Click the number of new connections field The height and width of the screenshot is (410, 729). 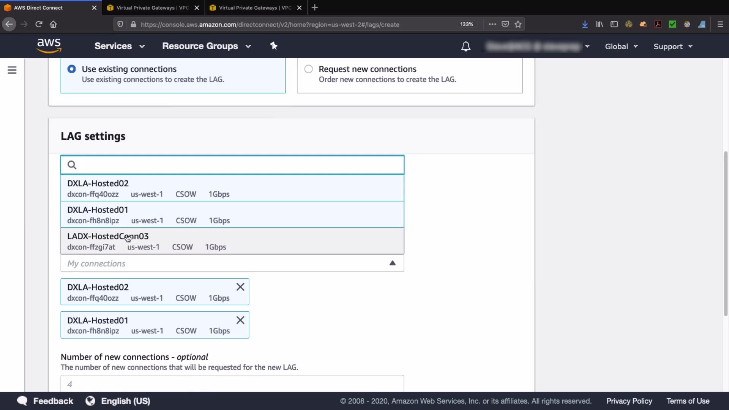pyautogui.click(x=232, y=384)
